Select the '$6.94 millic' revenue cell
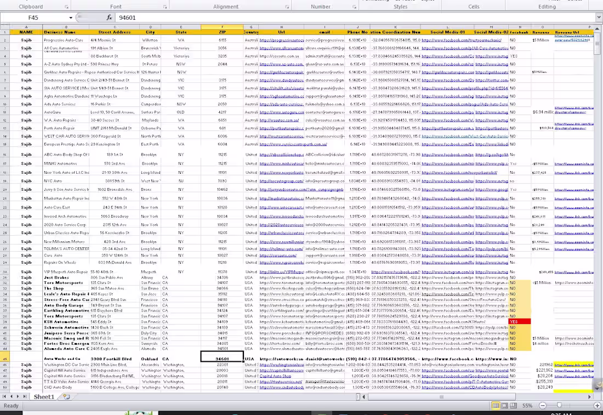 (542, 112)
